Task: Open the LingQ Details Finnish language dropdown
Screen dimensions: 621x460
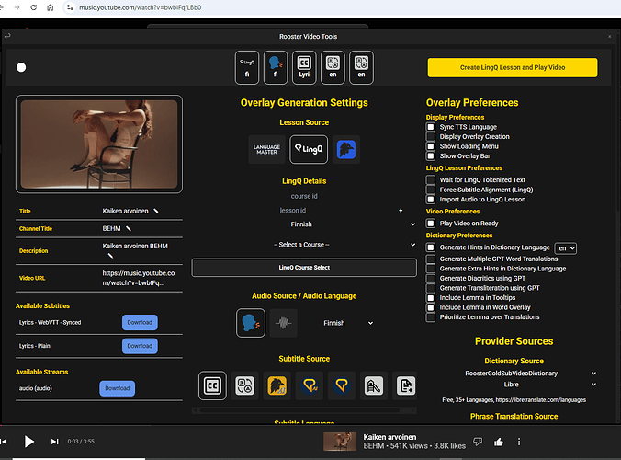Action: tap(304, 224)
